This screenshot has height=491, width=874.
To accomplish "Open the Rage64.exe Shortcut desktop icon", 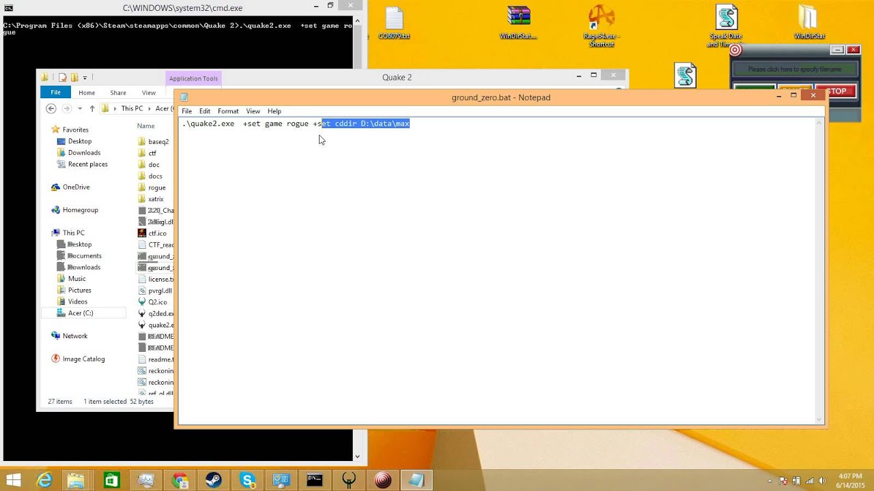I will coord(602,26).
